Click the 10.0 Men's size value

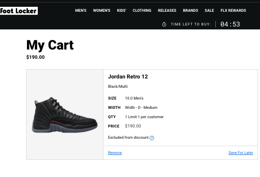pos(134,98)
